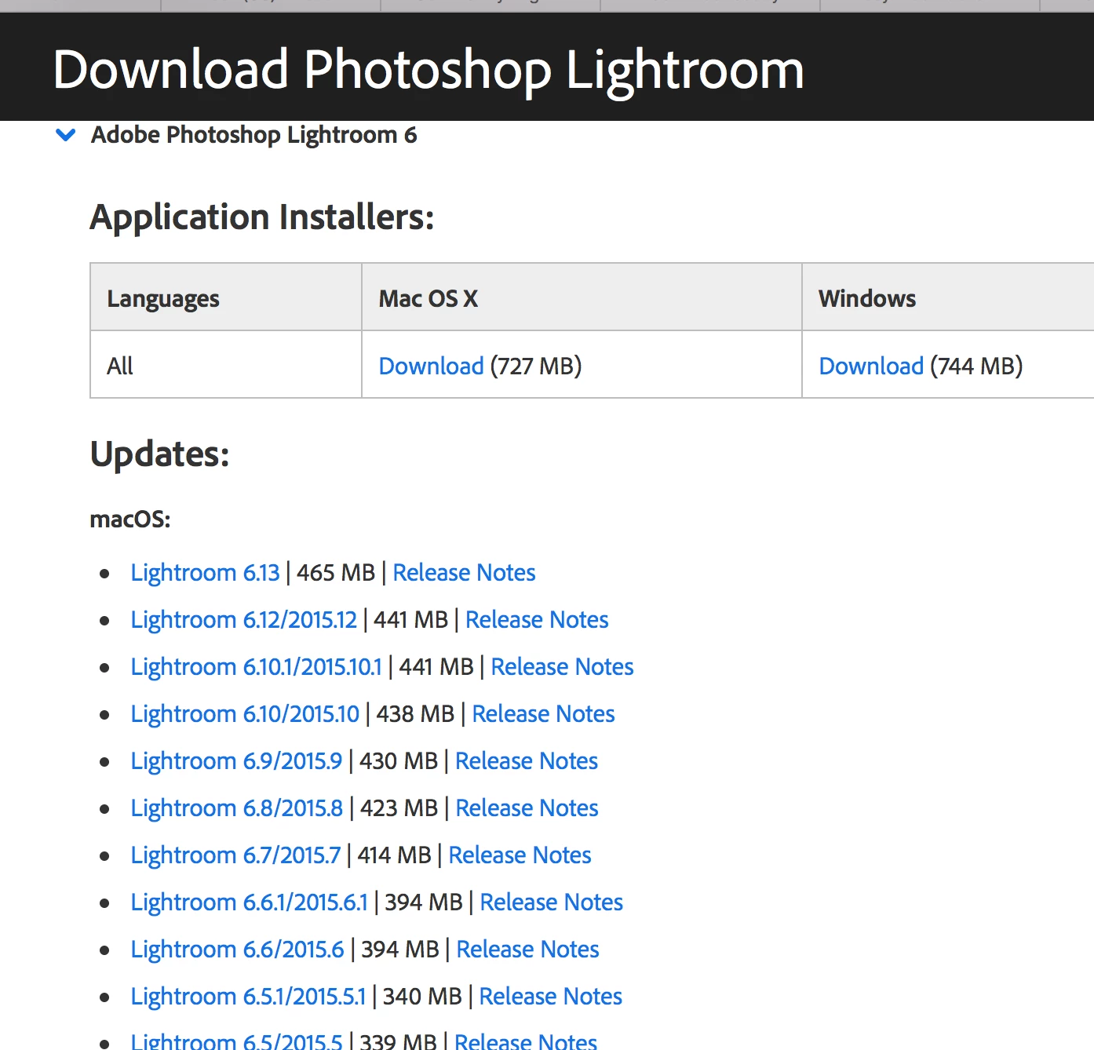Image resolution: width=1094 pixels, height=1050 pixels.
Task: Click the '465 MB' size text
Action: [336, 573]
